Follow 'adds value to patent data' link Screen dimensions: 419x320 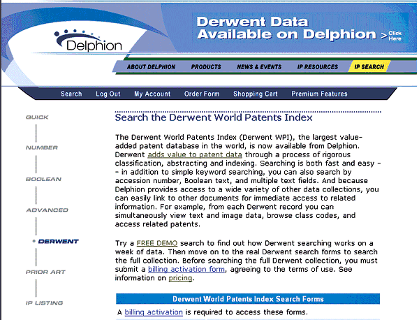(x=195, y=155)
